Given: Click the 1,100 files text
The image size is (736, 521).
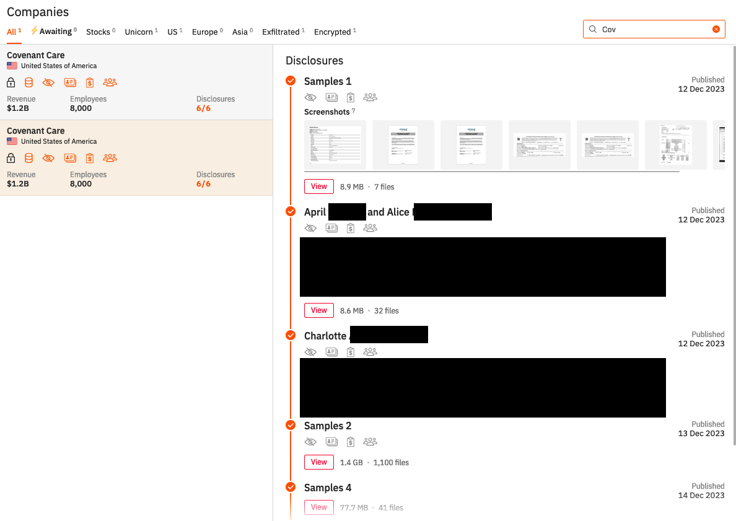Looking at the screenshot, I should (391, 462).
